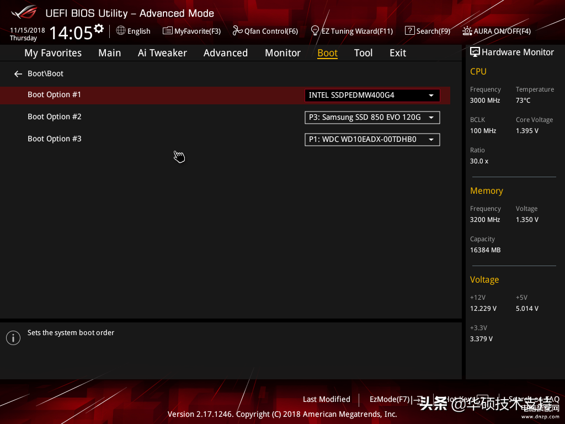Image resolution: width=565 pixels, height=424 pixels.
Task: Click CPU frequency value 3000 MHz
Action: 485,100
